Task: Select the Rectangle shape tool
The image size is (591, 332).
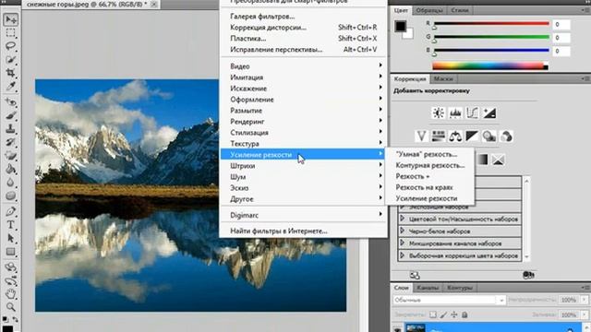Action: click(x=10, y=252)
